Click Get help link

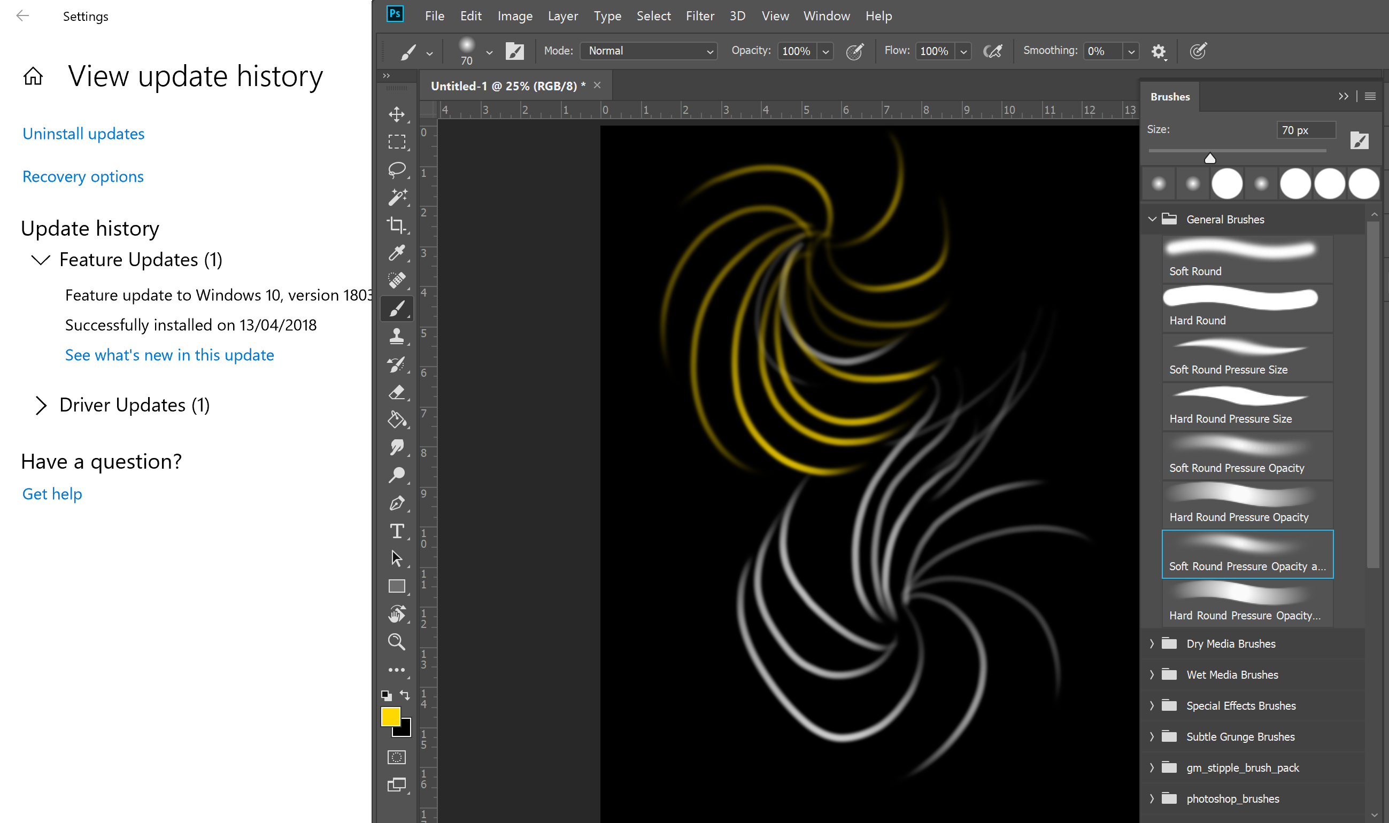52,494
